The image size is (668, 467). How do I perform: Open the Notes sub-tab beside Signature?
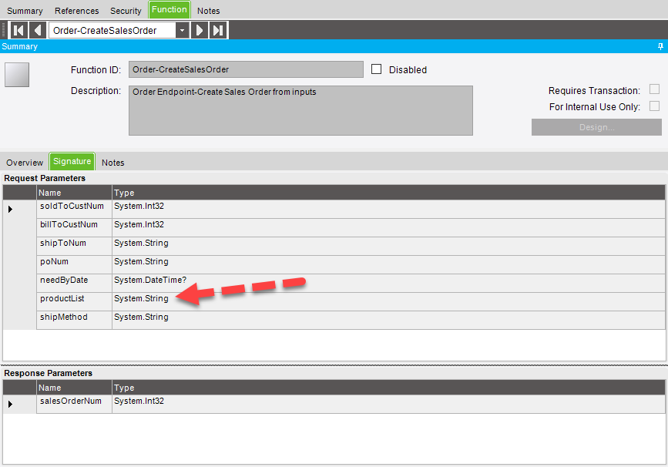[x=113, y=163]
